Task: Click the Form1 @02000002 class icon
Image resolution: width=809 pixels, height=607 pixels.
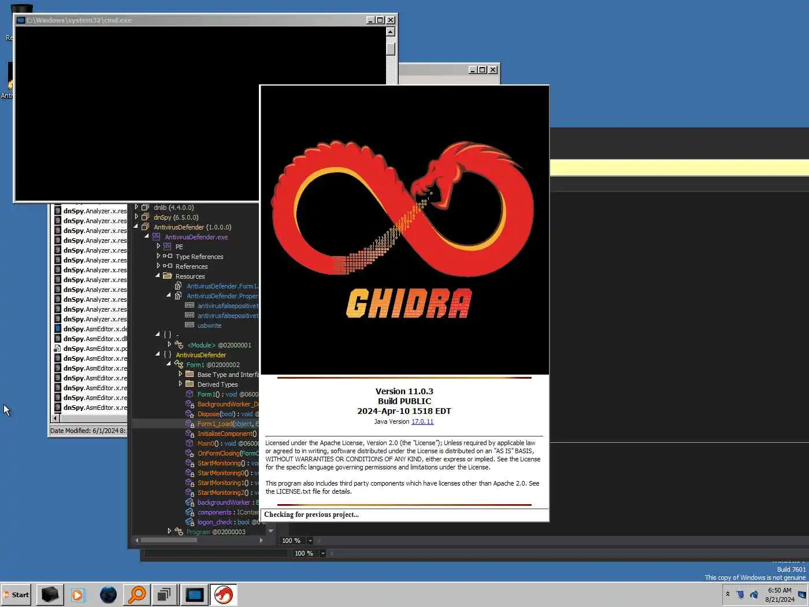Action: click(x=179, y=365)
